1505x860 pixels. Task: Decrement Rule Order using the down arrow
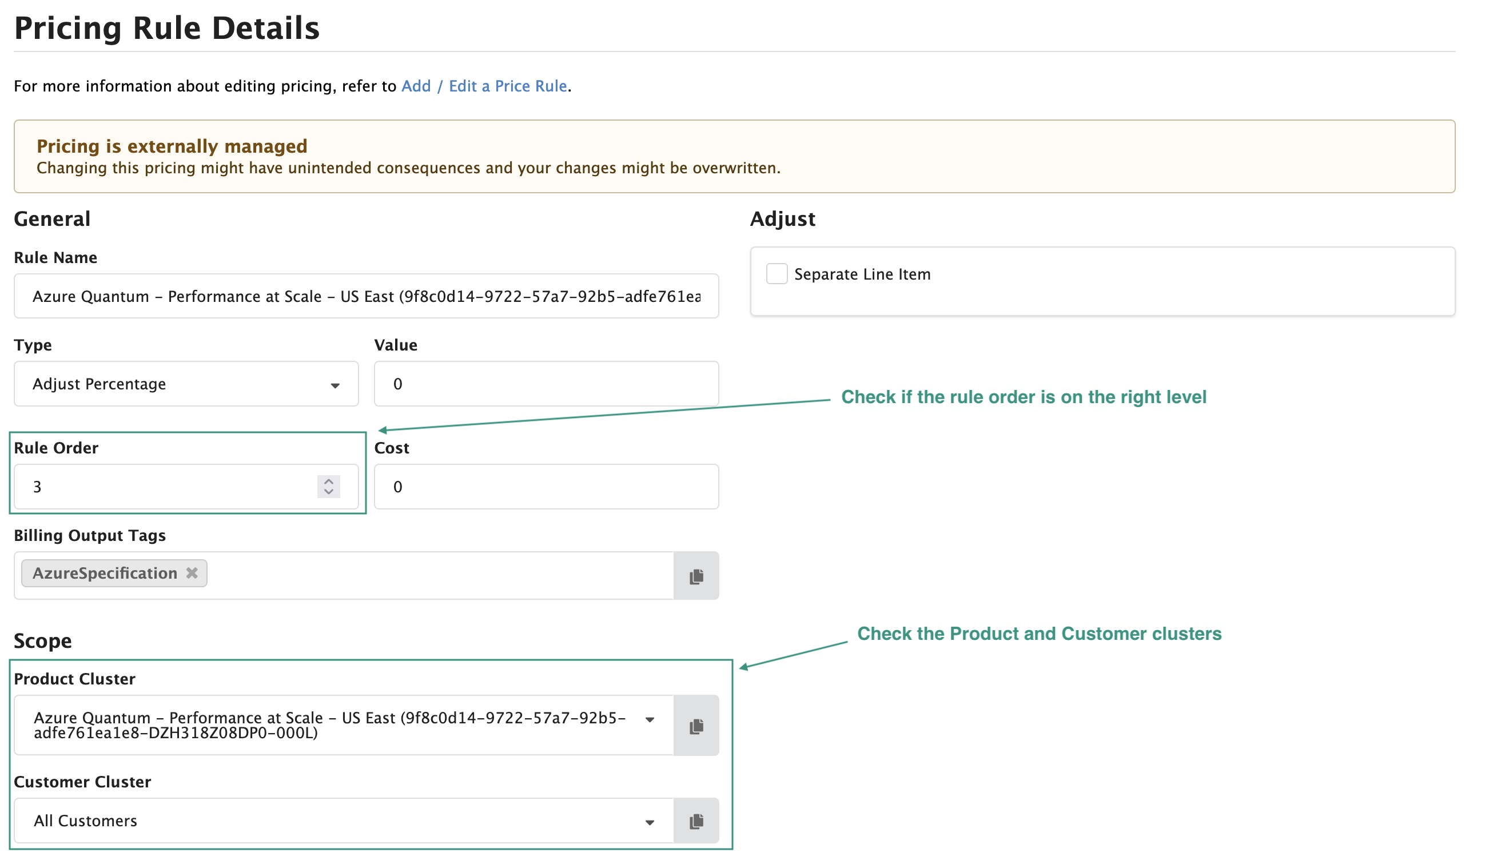pos(328,492)
